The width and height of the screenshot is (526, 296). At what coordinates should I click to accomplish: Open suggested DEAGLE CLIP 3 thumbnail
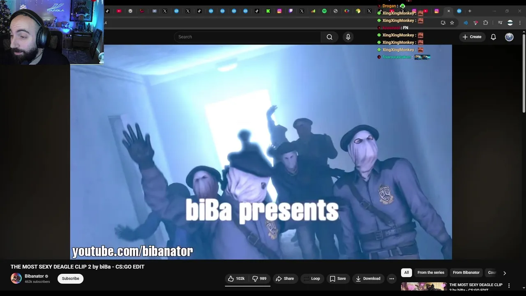424,287
